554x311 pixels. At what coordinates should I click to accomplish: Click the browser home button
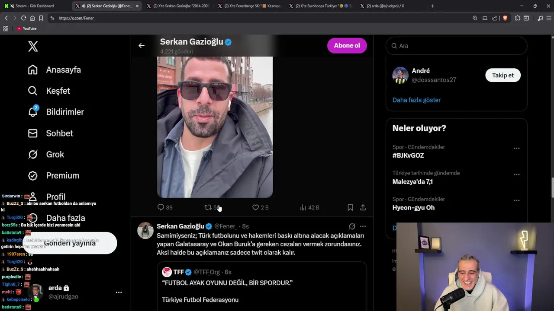coord(32,18)
